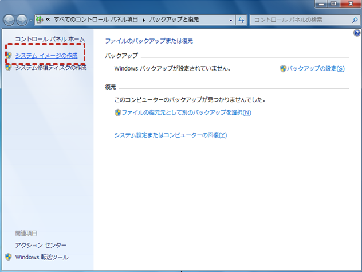This screenshot has width=362, height=272.
Task: Click システム イメージの作成 link
Action: [46, 56]
